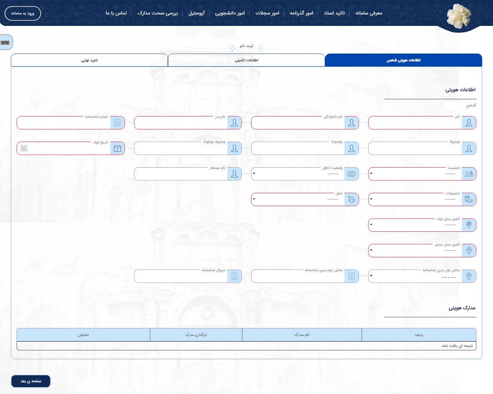
Task: Focus the Family input field
Action: 298,149
